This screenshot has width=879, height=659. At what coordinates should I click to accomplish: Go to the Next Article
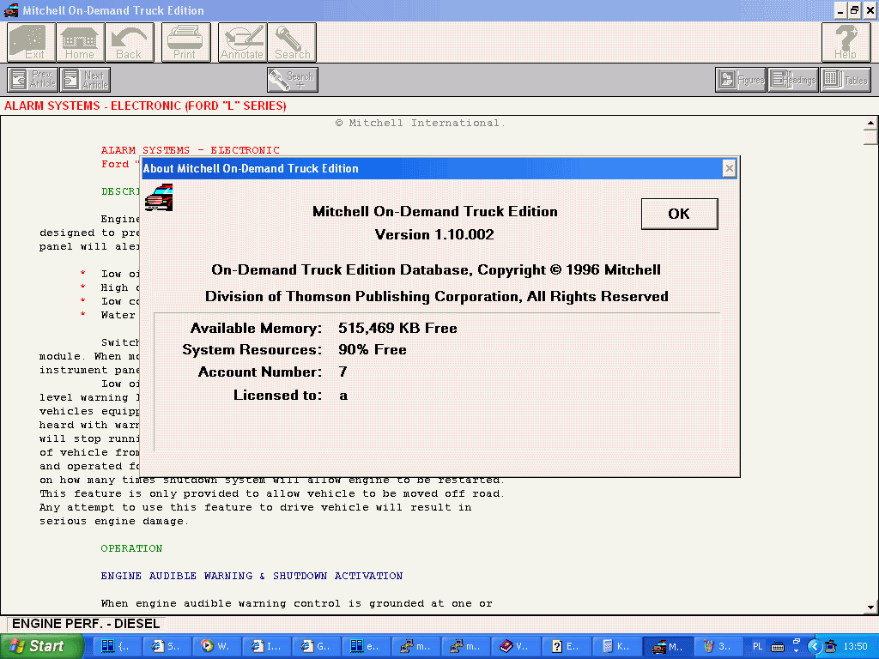85,80
